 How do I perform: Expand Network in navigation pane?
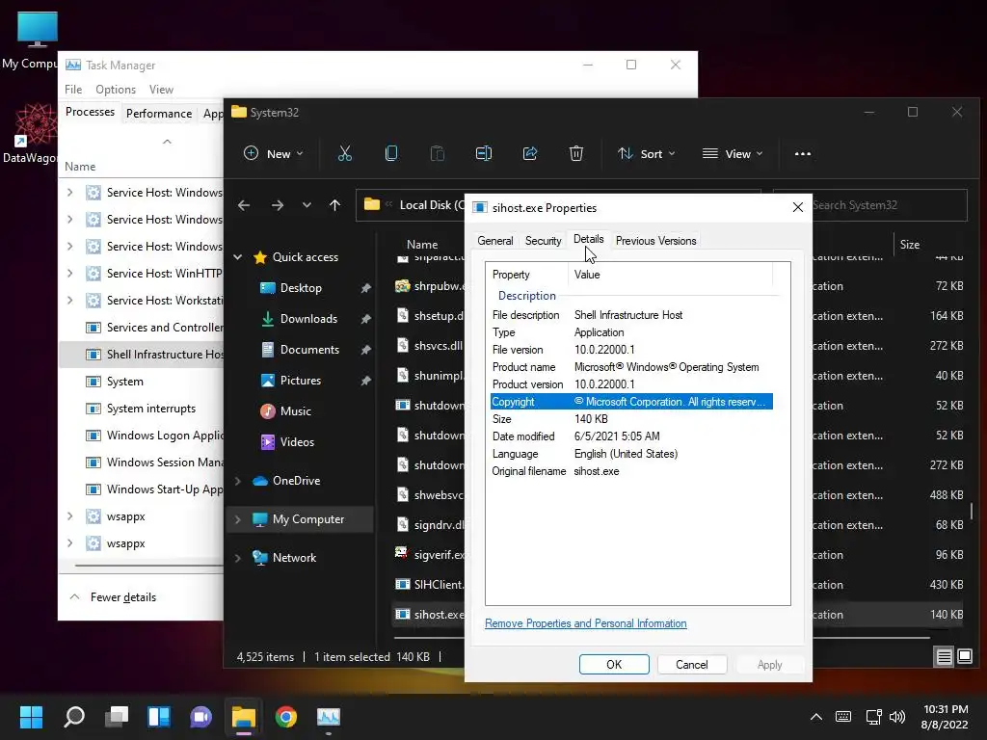click(238, 558)
